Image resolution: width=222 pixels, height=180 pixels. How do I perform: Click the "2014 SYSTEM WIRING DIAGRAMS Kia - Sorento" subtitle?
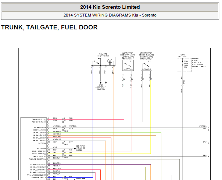pos(110,15)
